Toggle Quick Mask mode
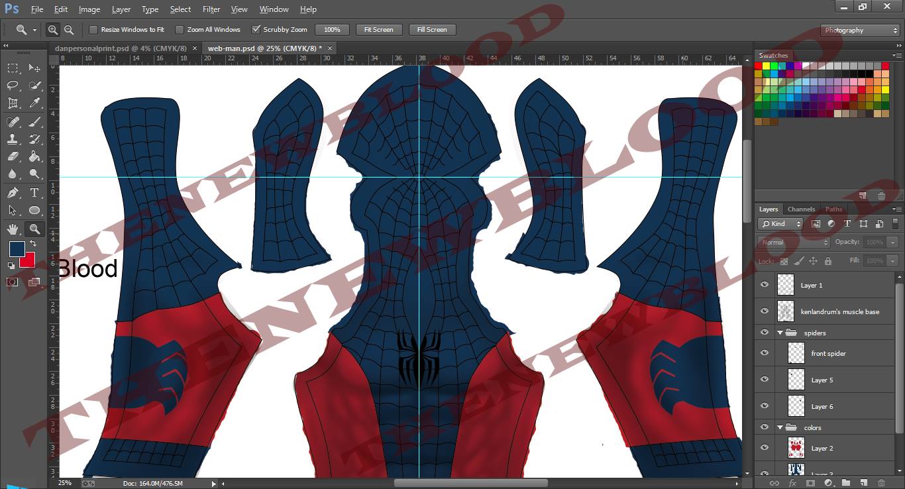The width and height of the screenshot is (905, 489). pyautogui.click(x=13, y=282)
